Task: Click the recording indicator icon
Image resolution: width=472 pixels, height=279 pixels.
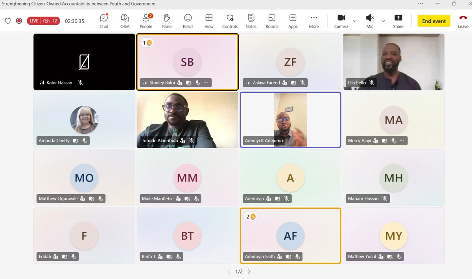Action: [x=19, y=21]
